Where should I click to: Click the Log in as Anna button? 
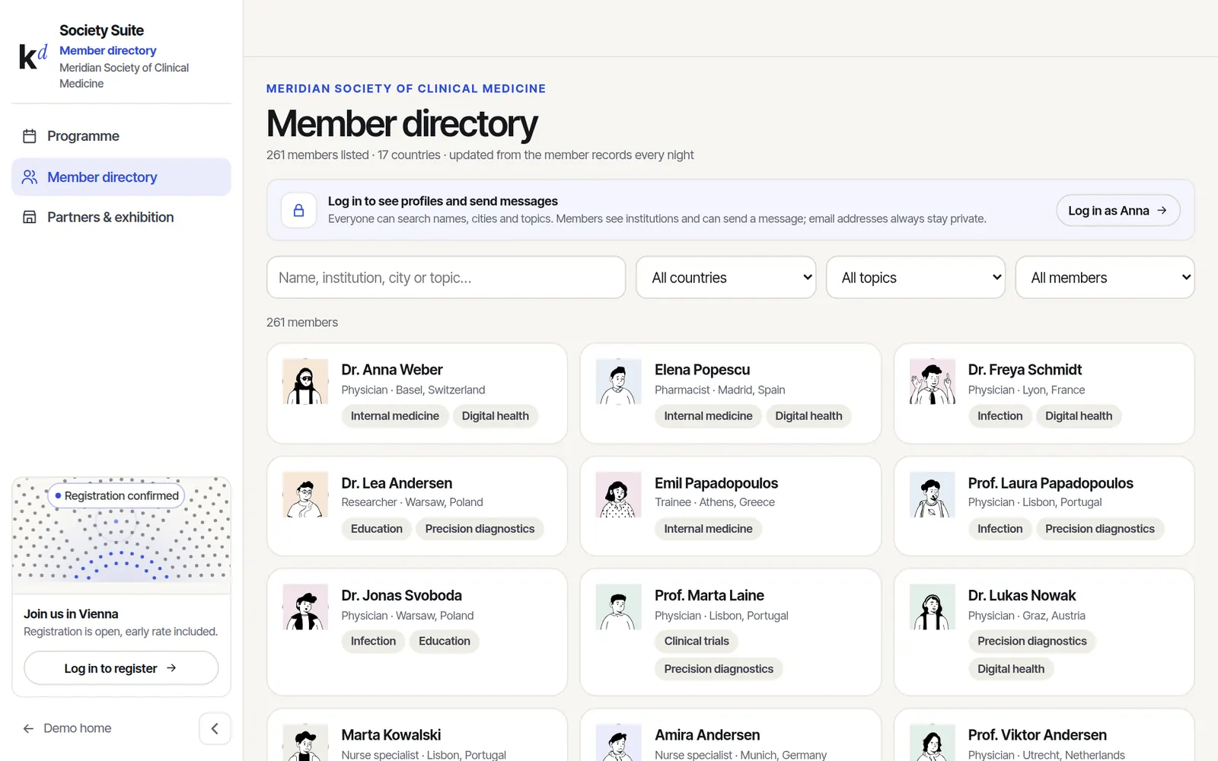[x=1118, y=211]
